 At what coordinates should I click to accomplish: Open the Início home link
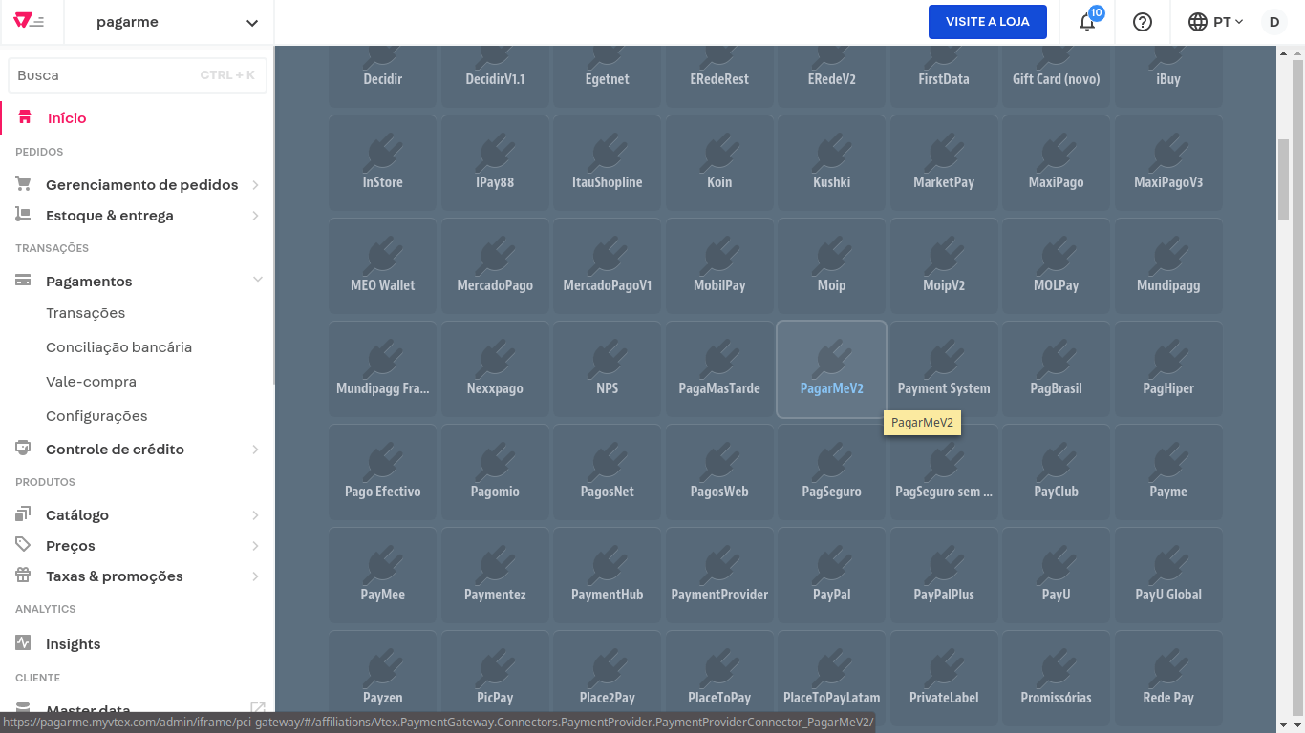67,118
